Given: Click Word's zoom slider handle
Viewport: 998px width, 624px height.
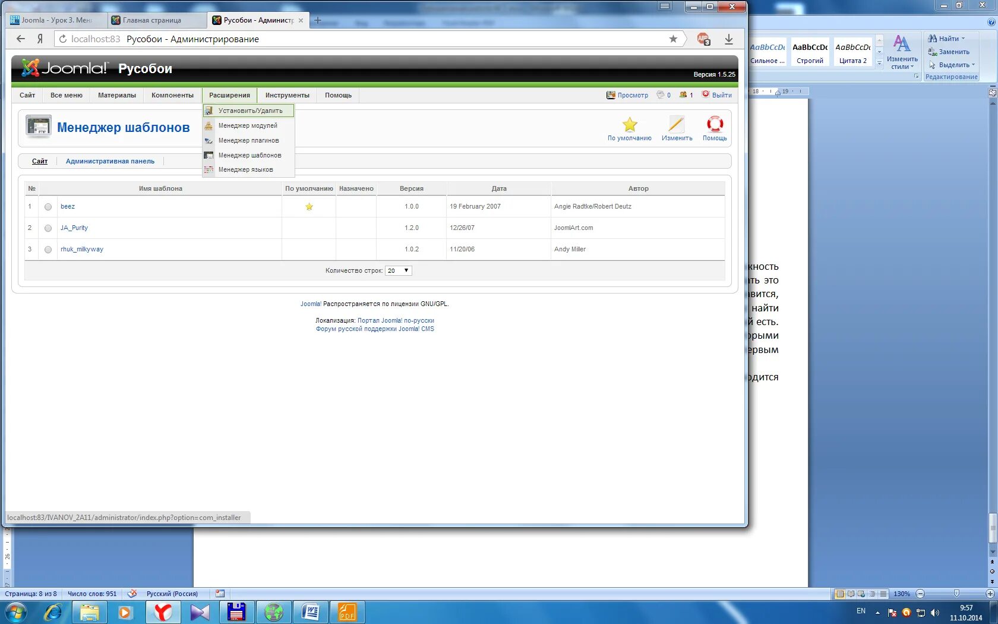Looking at the screenshot, I should [956, 594].
